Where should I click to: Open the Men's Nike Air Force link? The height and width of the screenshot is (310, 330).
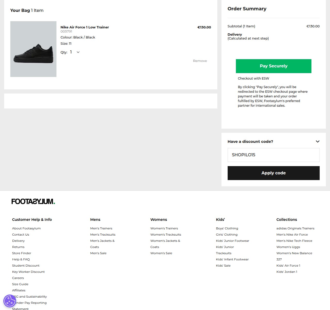tap(292, 235)
